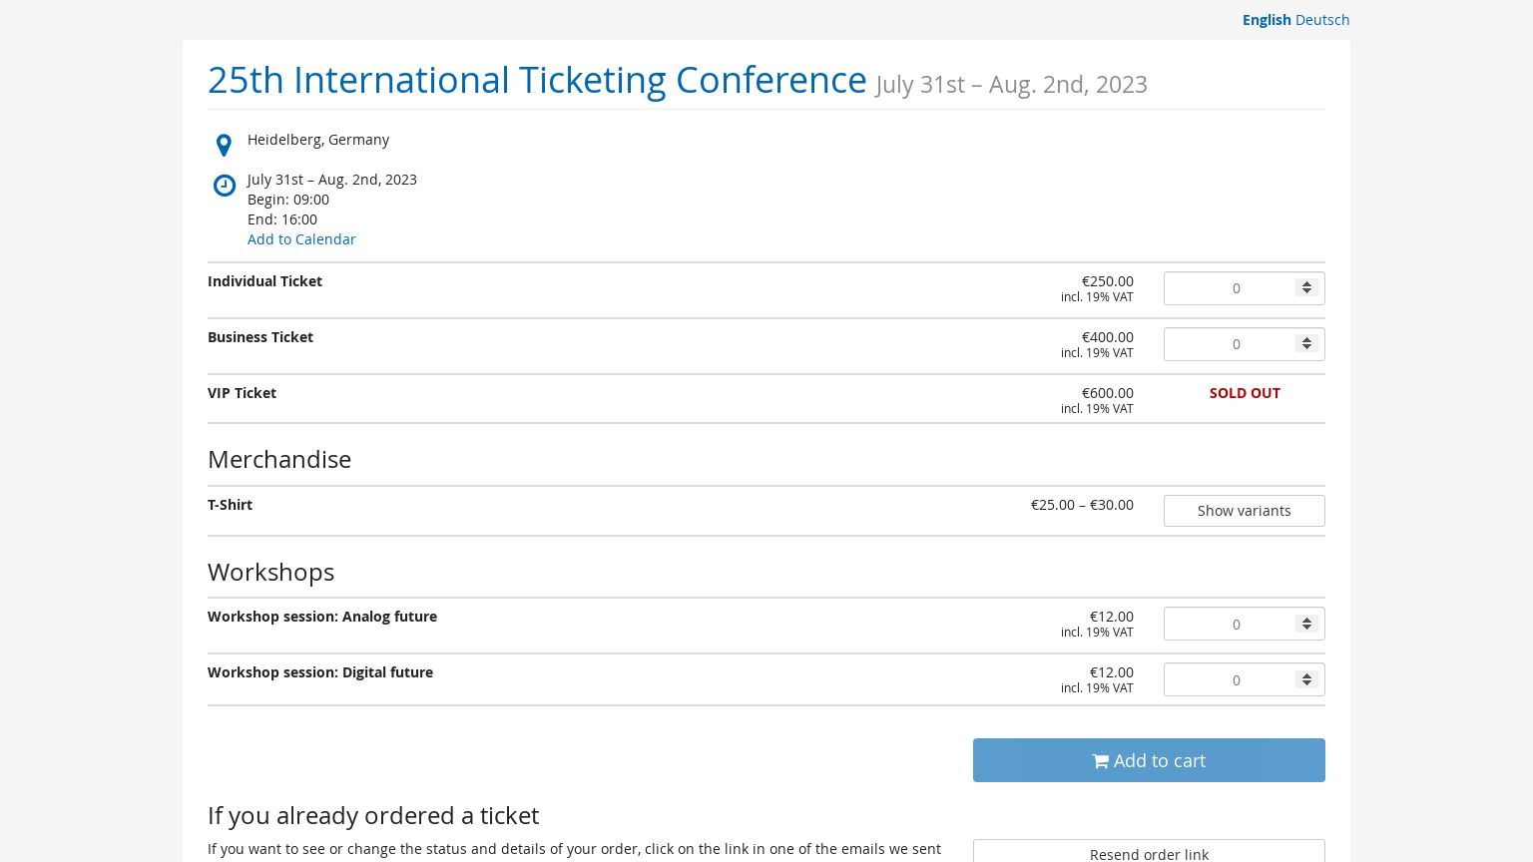Image resolution: width=1533 pixels, height=862 pixels.
Task: Click the Individual Ticket product name
Action: 264,281
